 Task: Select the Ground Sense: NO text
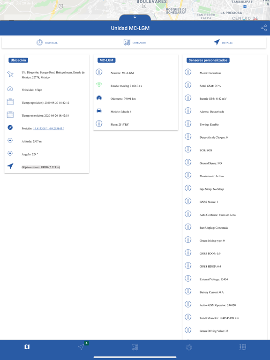(211, 163)
